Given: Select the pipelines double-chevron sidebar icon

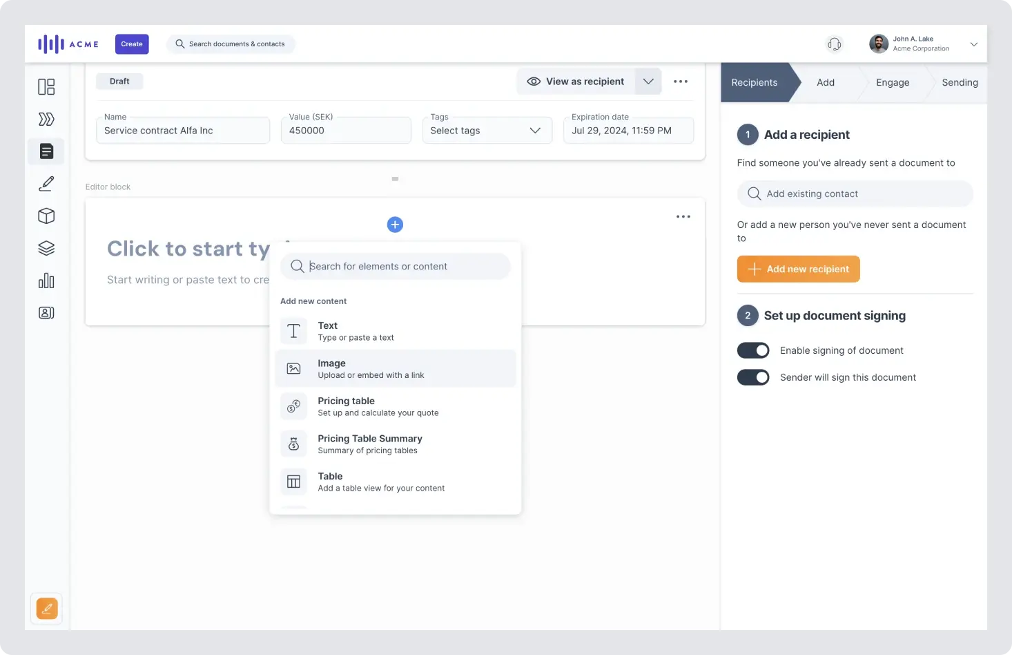Looking at the screenshot, I should point(46,118).
